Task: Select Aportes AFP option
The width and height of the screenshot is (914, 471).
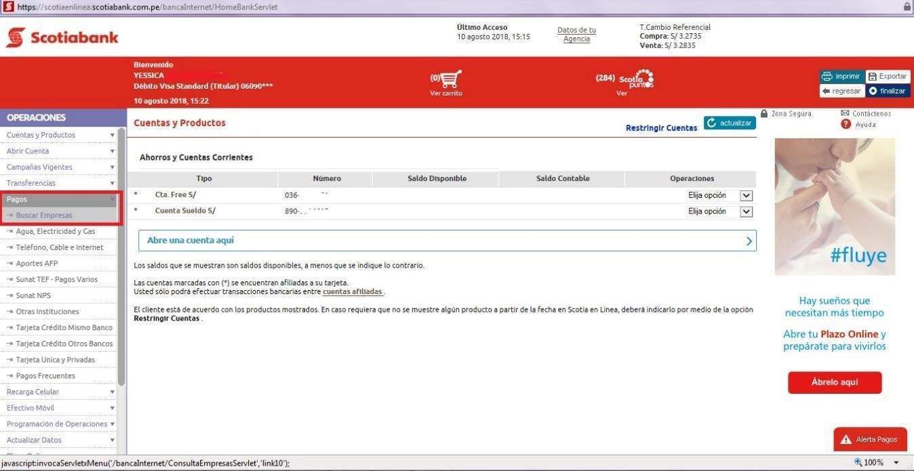Action: coord(37,264)
